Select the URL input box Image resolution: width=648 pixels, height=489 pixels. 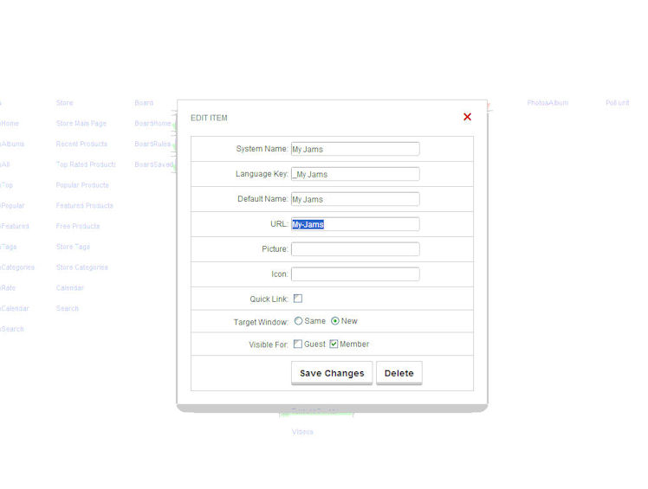click(x=355, y=224)
